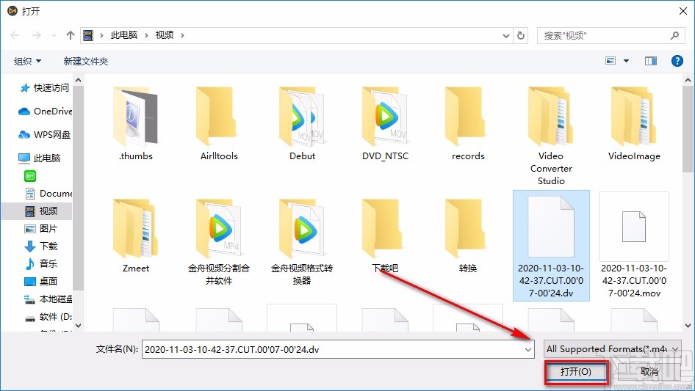The height and width of the screenshot is (391, 695).
Task: Close the 打开 dialog window
Action: [683, 11]
